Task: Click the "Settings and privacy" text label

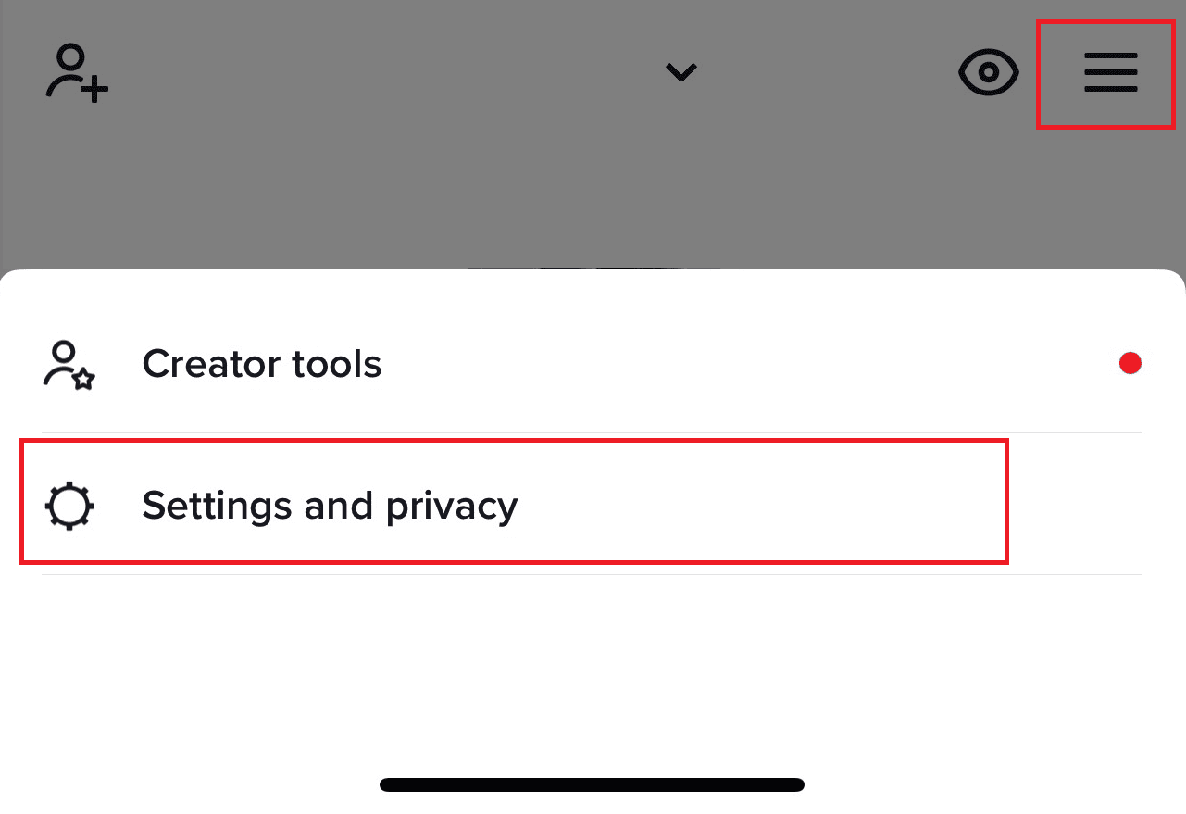Action: coord(330,506)
